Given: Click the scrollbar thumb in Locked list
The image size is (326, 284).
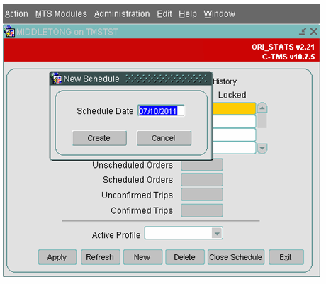Looking at the screenshot, I should click(262, 120).
